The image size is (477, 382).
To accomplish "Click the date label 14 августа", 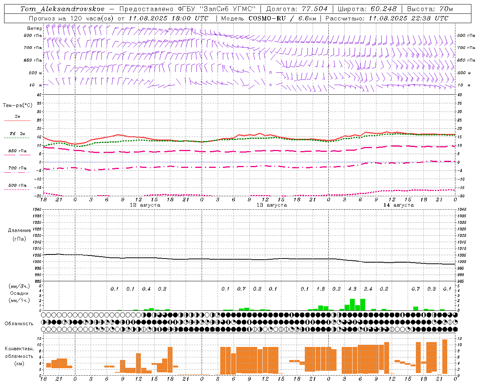I will (x=398, y=205).
